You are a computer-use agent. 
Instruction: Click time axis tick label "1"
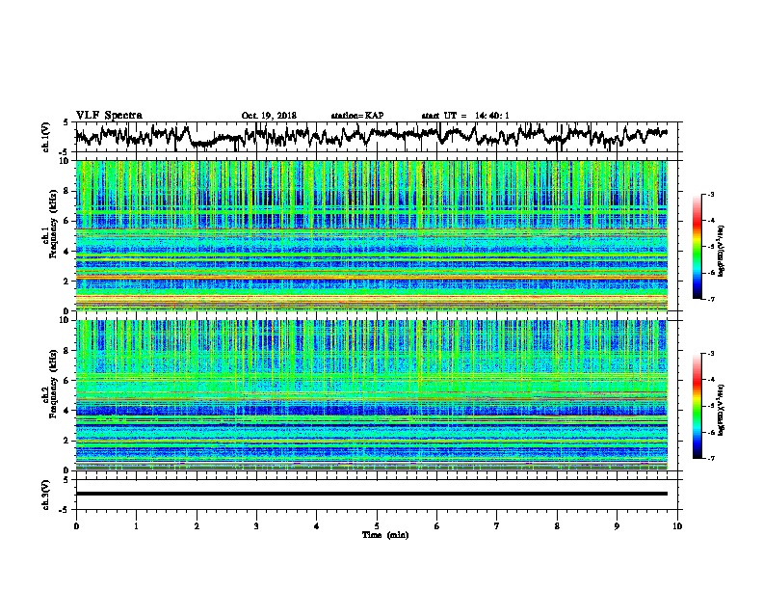[136, 526]
